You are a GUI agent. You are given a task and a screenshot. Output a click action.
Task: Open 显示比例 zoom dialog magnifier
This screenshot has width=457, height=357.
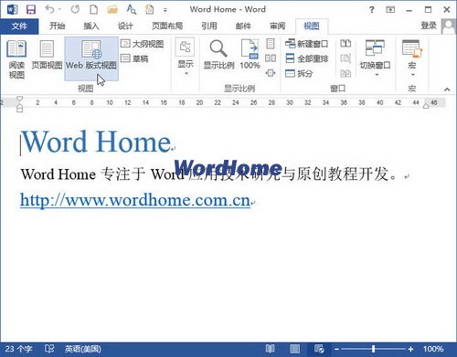(x=218, y=55)
